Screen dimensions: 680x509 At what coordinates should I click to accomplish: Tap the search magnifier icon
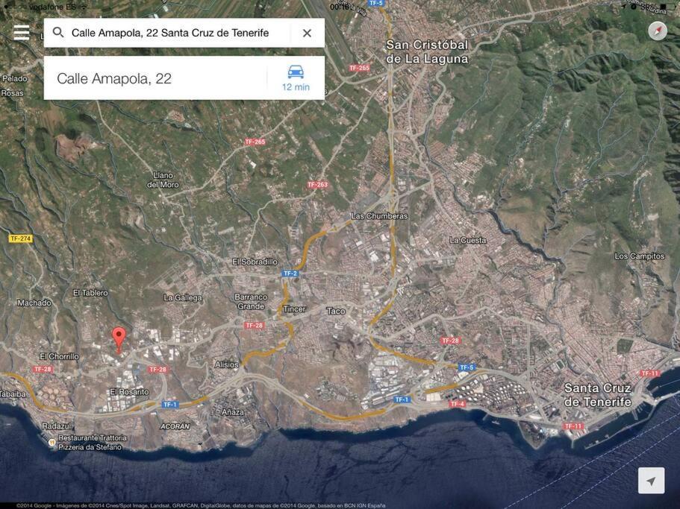tap(58, 33)
